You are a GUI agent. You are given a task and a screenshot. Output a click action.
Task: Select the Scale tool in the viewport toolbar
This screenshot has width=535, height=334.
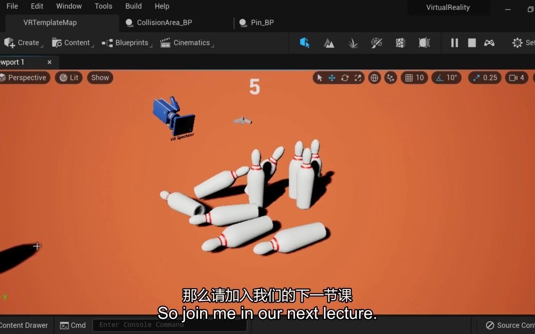358,77
